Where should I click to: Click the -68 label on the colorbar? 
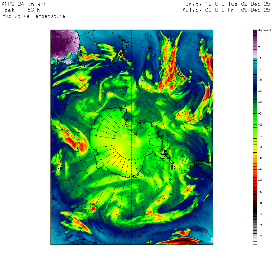[x=260, y=236]
